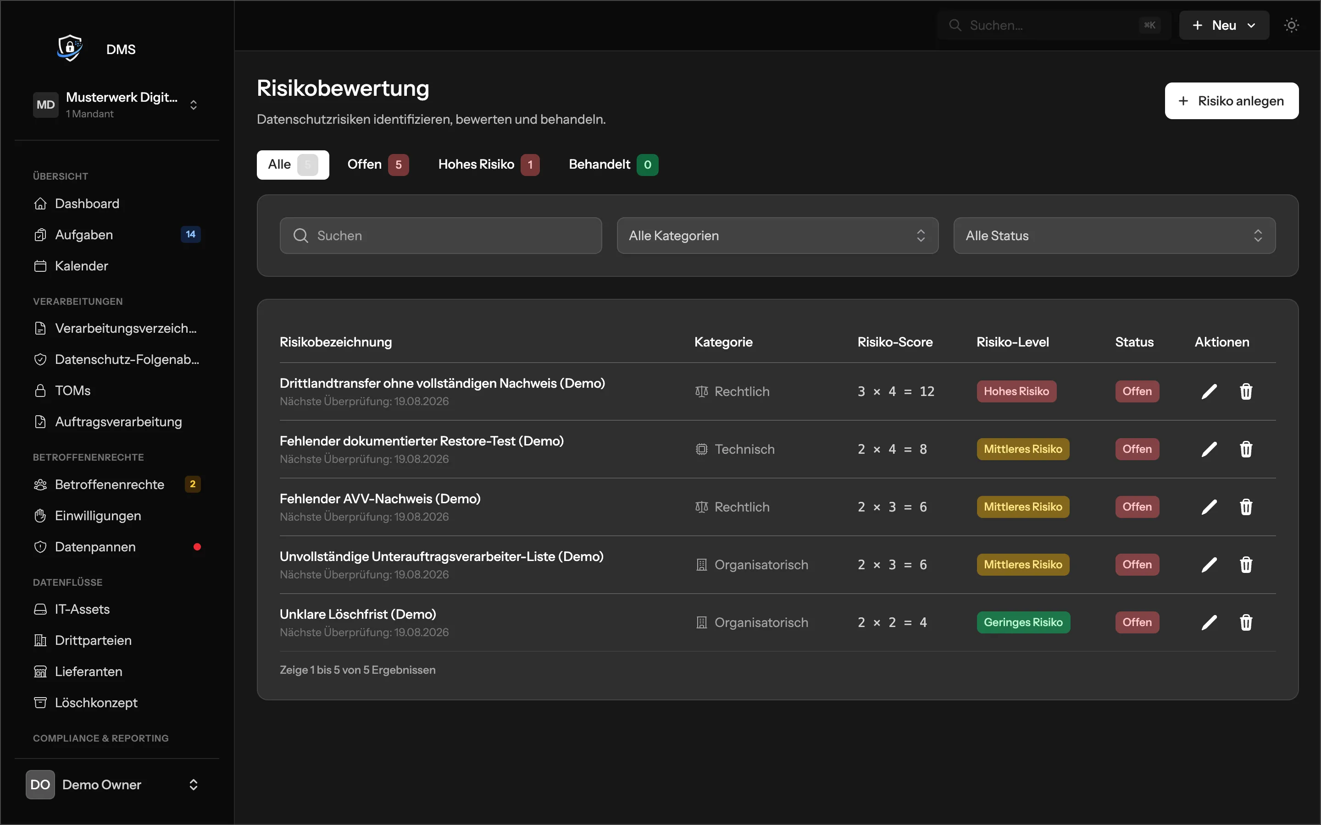Open the Musterwerk Digital Mandant switcher
The width and height of the screenshot is (1321, 825).
(x=117, y=105)
